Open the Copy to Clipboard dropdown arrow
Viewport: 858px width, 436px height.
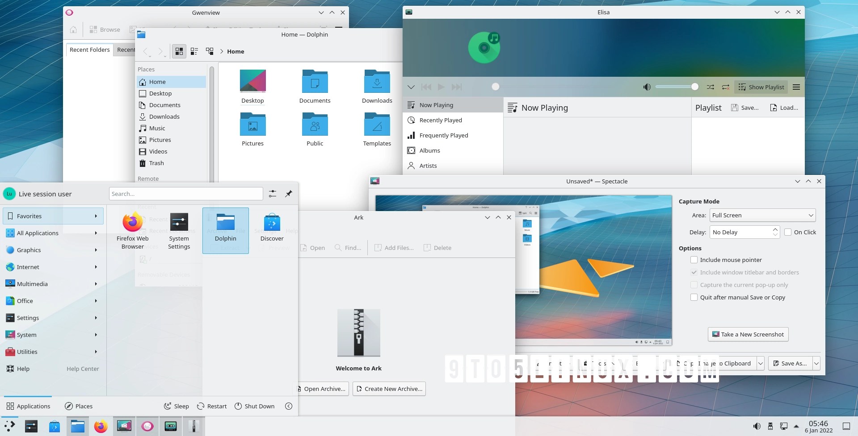coord(760,363)
